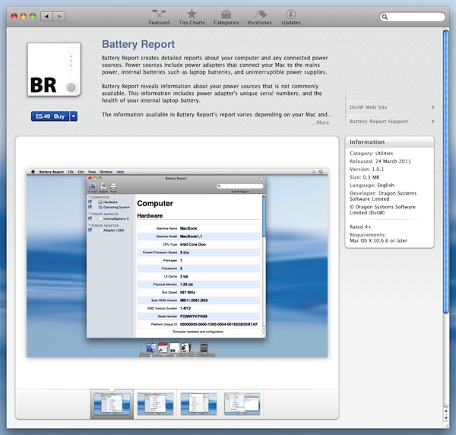Click the Battery Report BR app icon
Image resolution: width=456 pixels, height=435 pixels.
click(54, 69)
